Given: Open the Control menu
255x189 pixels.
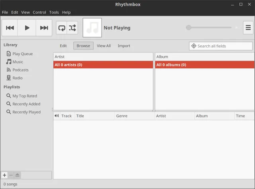Looking at the screenshot, I should click(x=39, y=12).
